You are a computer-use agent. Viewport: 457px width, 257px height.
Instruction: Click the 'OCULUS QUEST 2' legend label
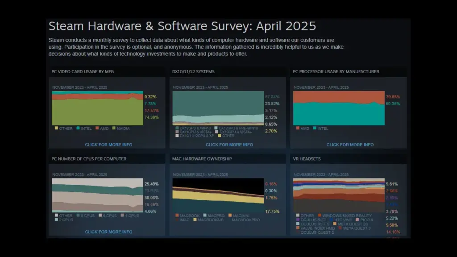pos(317,232)
